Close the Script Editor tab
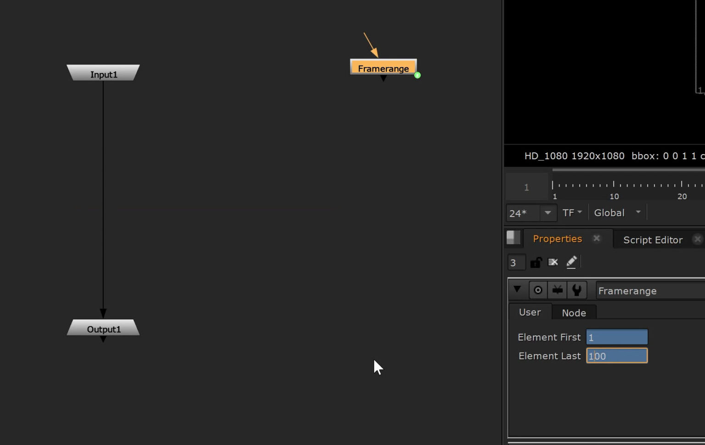 coord(697,239)
